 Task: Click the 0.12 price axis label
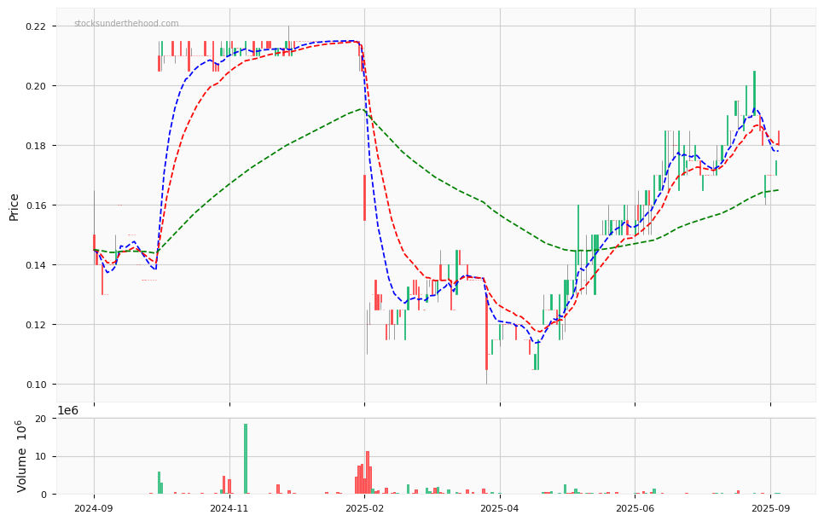point(35,325)
